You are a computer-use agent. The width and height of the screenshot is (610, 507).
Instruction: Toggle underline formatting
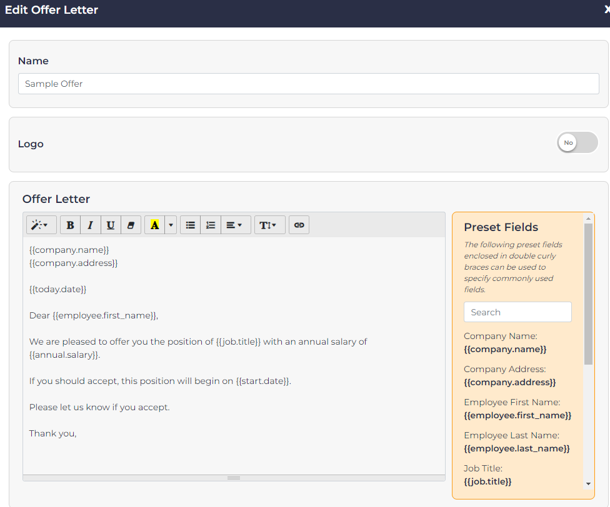pyautogui.click(x=111, y=225)
